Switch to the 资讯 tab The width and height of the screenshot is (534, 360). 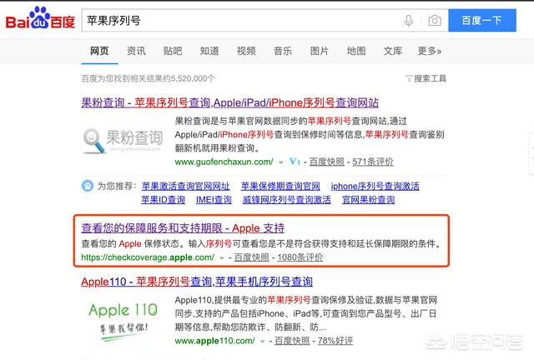(x=136, y=51)
